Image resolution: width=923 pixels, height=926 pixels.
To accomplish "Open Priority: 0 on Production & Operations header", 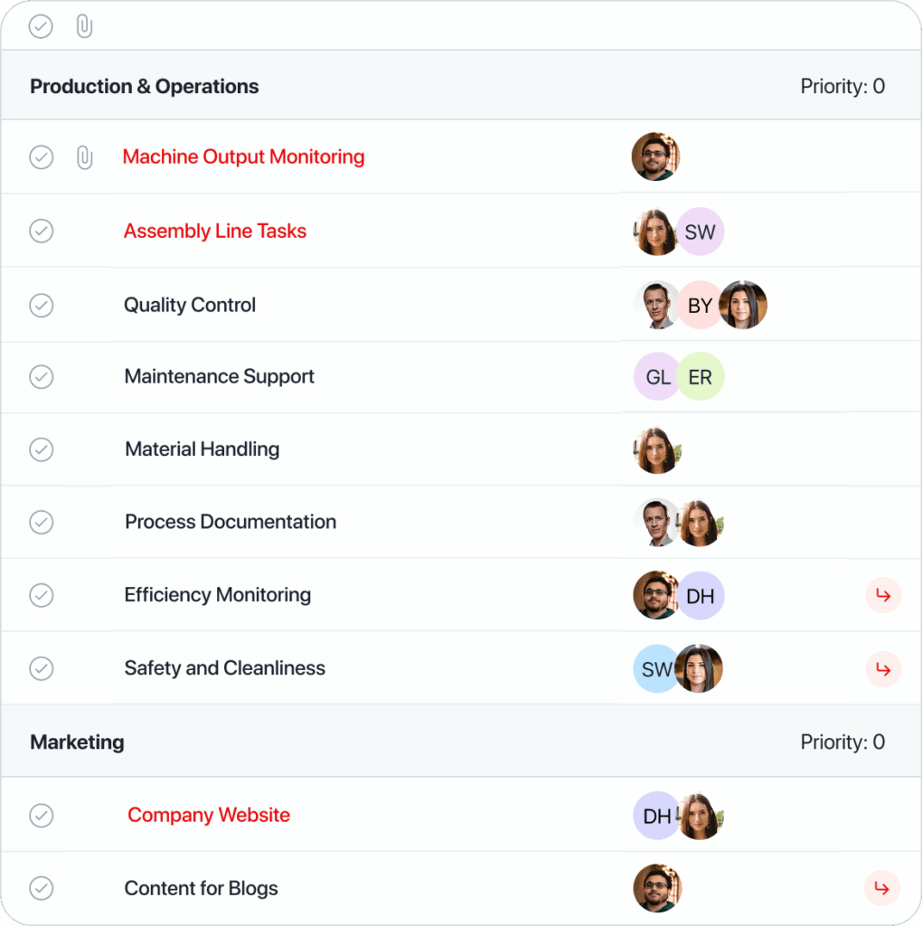I will [x=843, y=86].
